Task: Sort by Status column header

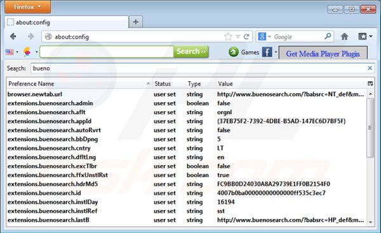Action: [x=169, y=84]
